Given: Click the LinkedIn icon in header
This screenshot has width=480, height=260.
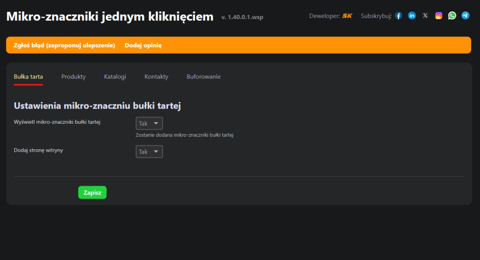Looking at the screenshot, I should 412,16.
